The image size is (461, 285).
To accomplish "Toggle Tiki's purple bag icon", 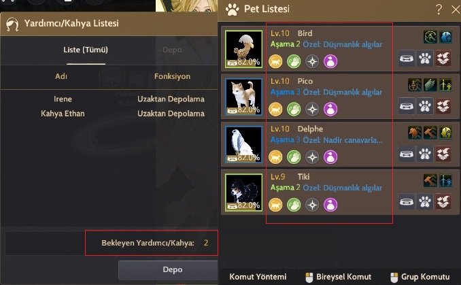I will point(330,205).
